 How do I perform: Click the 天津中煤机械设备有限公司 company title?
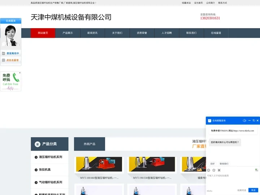coord(71,17)
